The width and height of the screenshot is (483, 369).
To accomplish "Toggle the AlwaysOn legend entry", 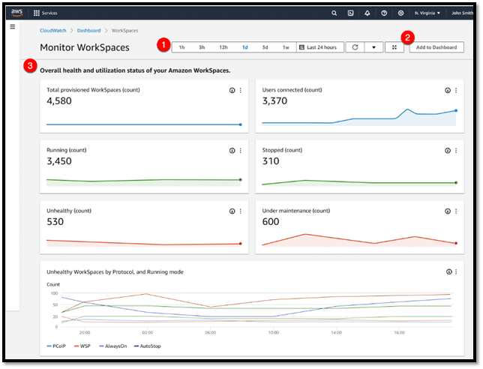I will [x=112, y=346].
